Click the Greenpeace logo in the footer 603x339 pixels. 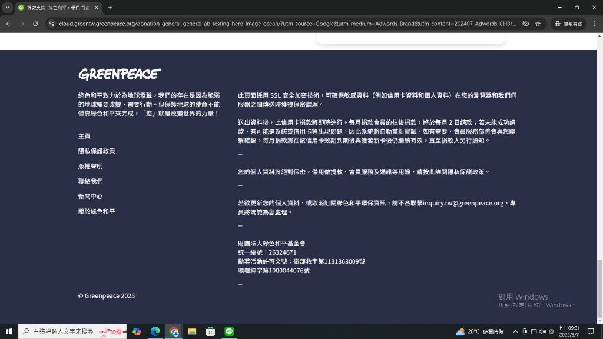click(120, 74)
